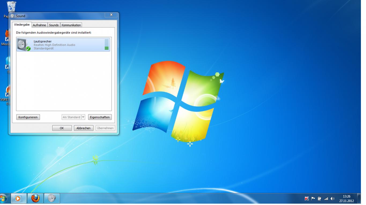Cancel with the Abbrechen button
366x205 pixels.
click(84, 128)
